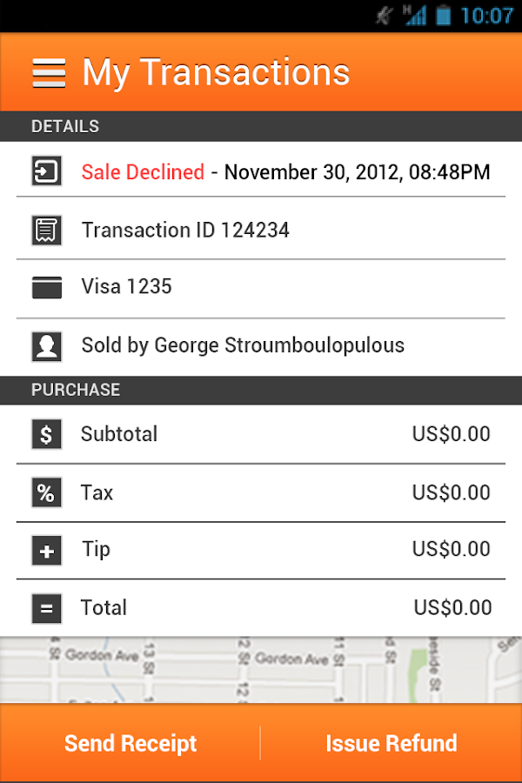Click the Visa credit card icon
Viewport: 522px width, 783px height.
(46, 287)
